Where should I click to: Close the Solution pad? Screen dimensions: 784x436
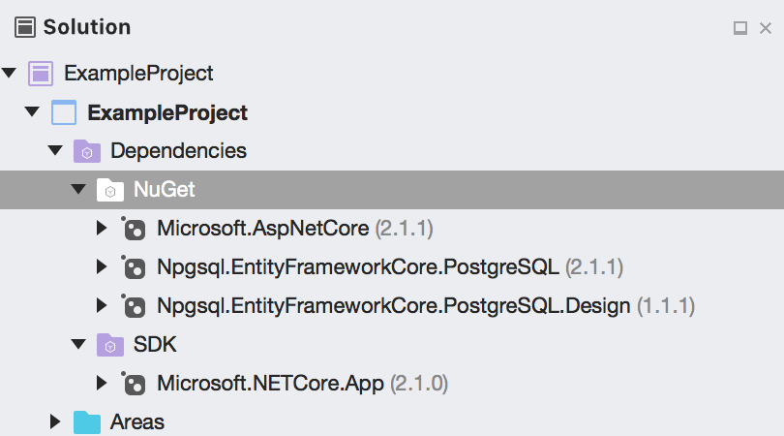click(766, 28)
